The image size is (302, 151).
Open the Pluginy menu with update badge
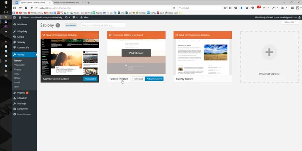[x=24, y=93]
